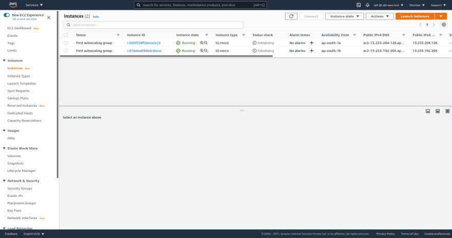
Task: Select all instances header checkbox
Action: click(x=66, y=35)
